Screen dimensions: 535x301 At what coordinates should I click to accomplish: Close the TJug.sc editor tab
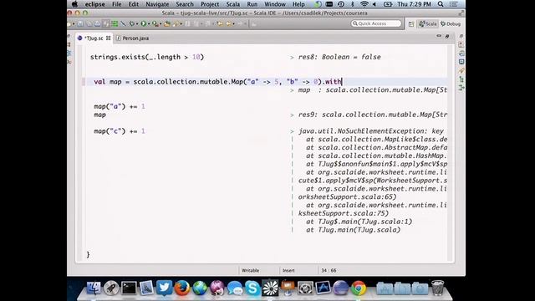pos(108,38)
